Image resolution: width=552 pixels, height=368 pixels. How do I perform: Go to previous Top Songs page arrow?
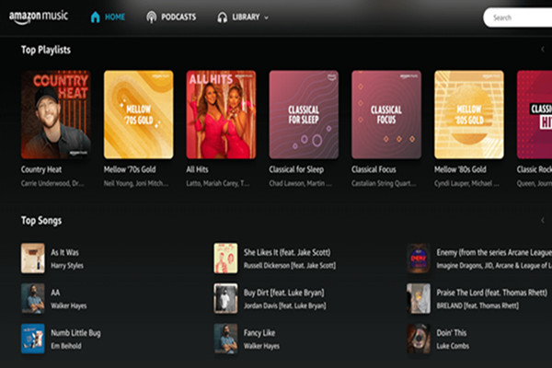(x=543, y=221)
